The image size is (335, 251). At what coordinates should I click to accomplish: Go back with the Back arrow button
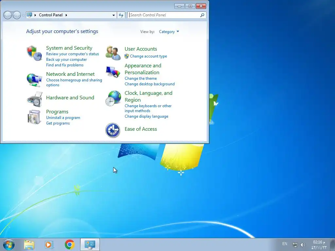pos(8,15)
